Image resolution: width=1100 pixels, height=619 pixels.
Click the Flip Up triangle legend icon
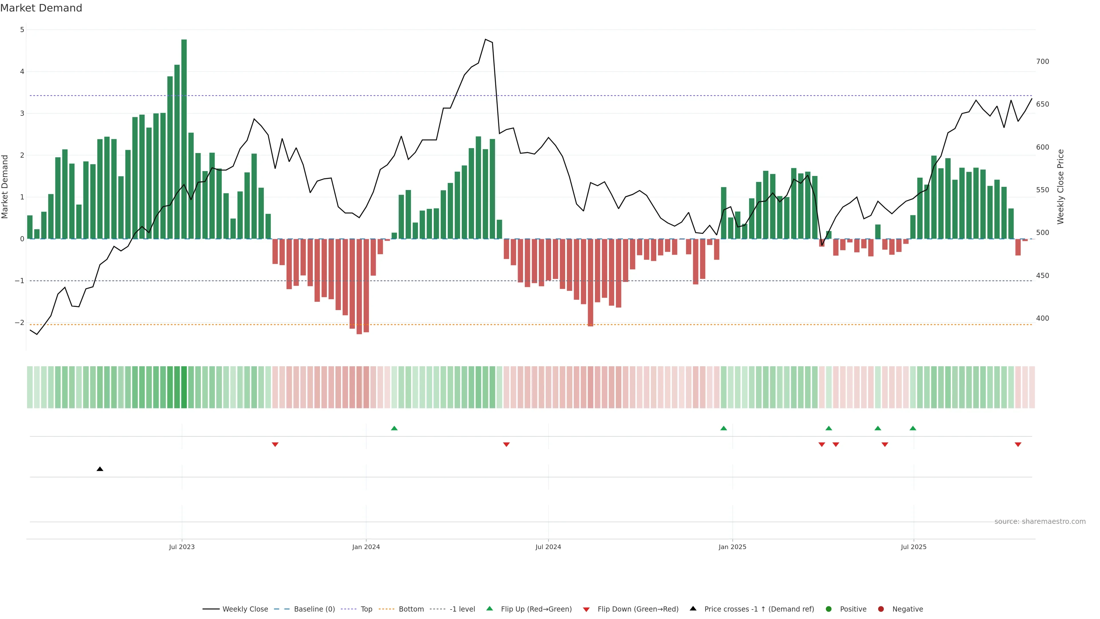[x=490, y=608]
